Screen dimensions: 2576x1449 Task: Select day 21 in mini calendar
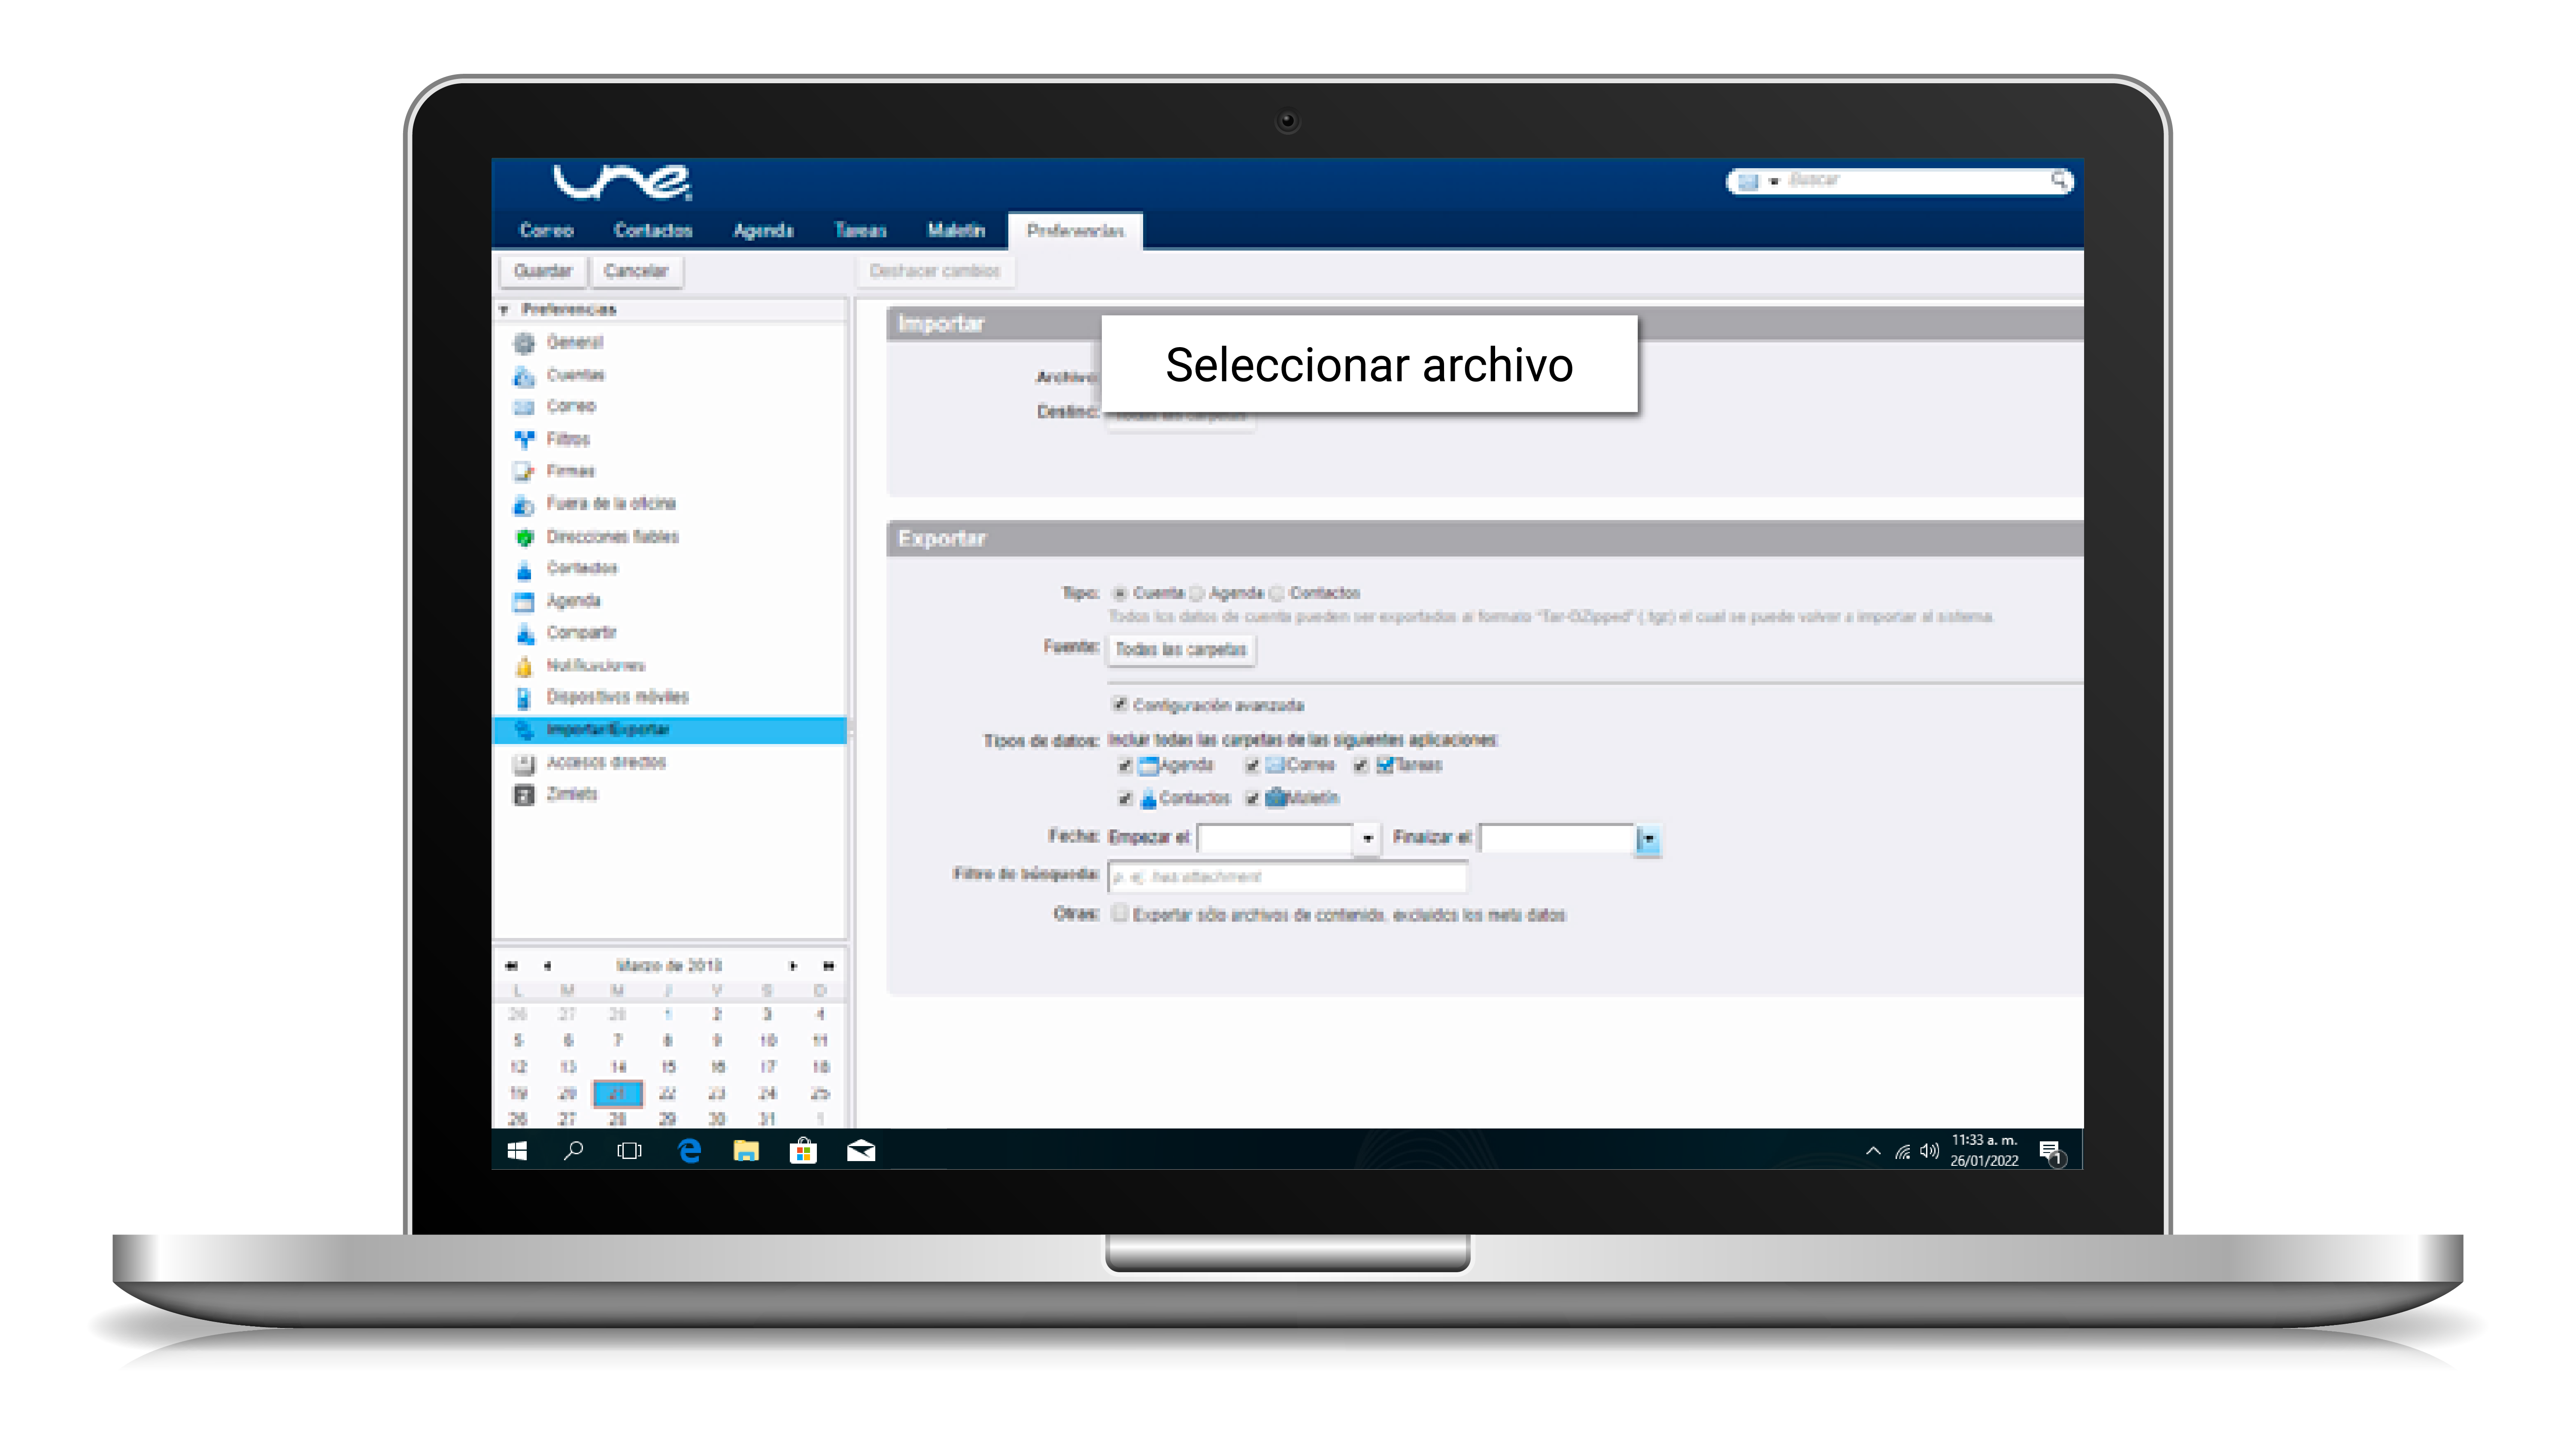click(x=618, y=1094)
